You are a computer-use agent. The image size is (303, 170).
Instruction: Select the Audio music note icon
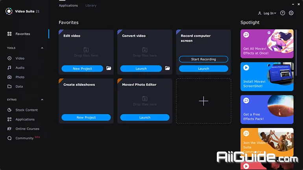[9, 68]
